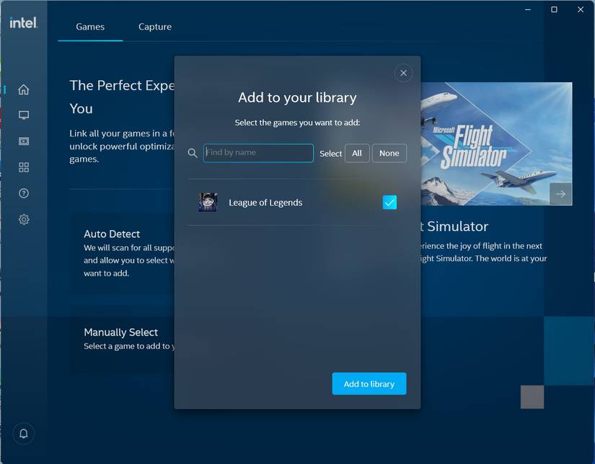Image resolution: width=595 pixels, height=464 pixels.
Task: Close the Add to your library dialog
Action: [x=403, y=73]
